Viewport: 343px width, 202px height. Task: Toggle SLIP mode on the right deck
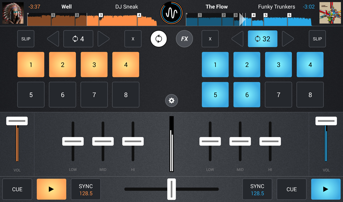point(317,39)
